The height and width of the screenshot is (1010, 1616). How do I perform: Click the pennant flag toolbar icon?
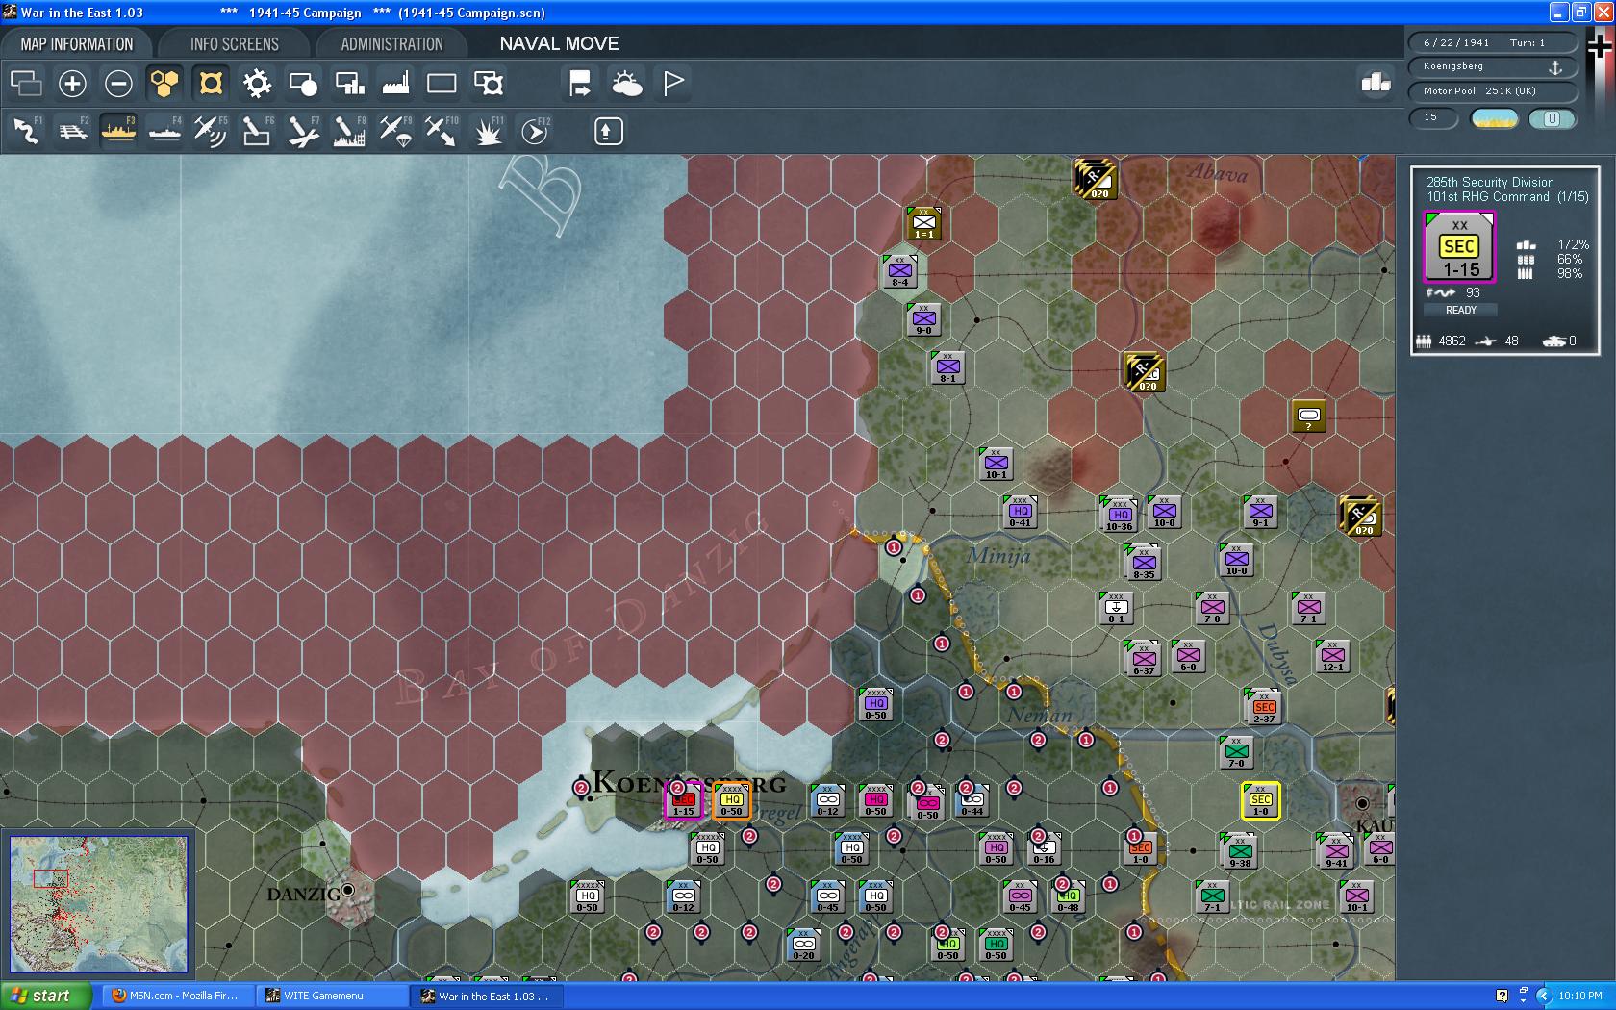click(673, 84)
